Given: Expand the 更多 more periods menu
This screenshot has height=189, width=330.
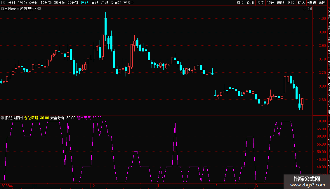Looking at the screenshot, I should pyautogui.click(x=128, y=3).
